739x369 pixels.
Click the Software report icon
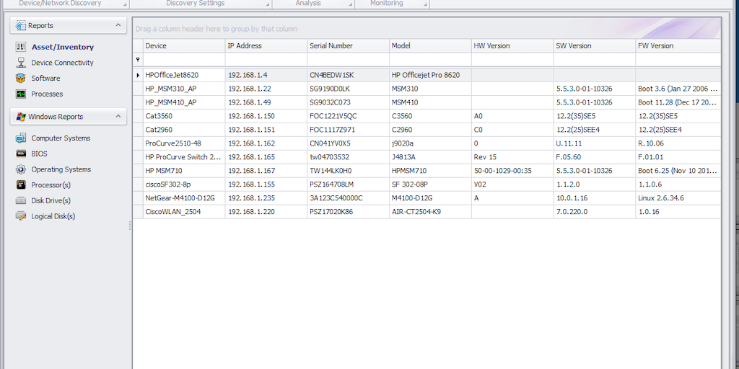pyautogui.click(x=21, y=78)
